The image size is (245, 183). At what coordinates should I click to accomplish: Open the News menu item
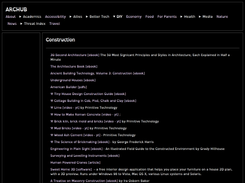coord(12,23)
